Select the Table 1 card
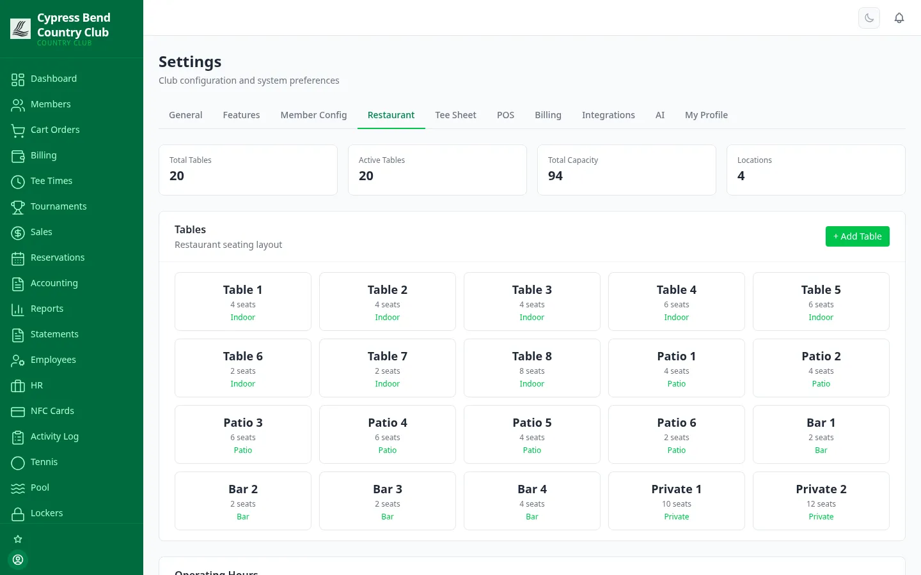Image resolution: width=921 pixels, height=575 pixels. 243,302
